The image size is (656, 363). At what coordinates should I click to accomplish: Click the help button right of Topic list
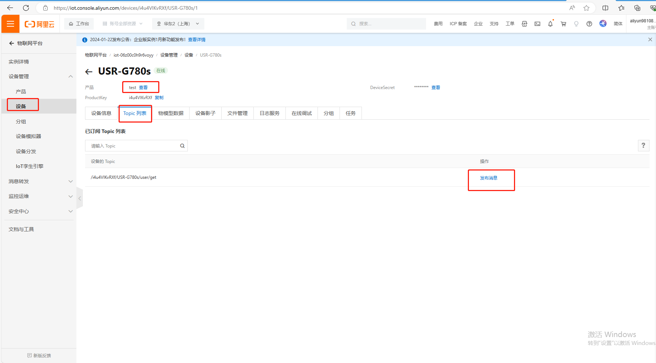643,146
